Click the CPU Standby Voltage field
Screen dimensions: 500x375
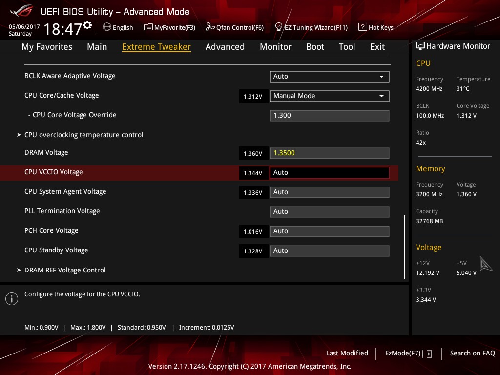330,250
